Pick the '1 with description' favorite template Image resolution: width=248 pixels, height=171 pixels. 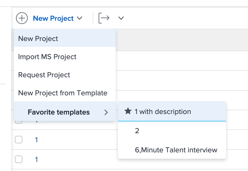point(163,112)
